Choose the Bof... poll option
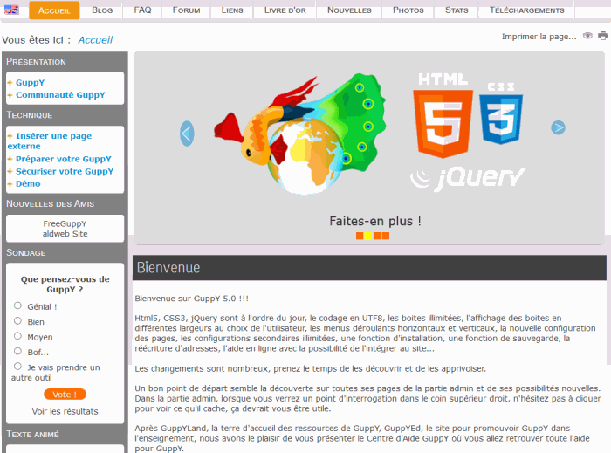This screenshot has width=611, height=453. (18, 352)
